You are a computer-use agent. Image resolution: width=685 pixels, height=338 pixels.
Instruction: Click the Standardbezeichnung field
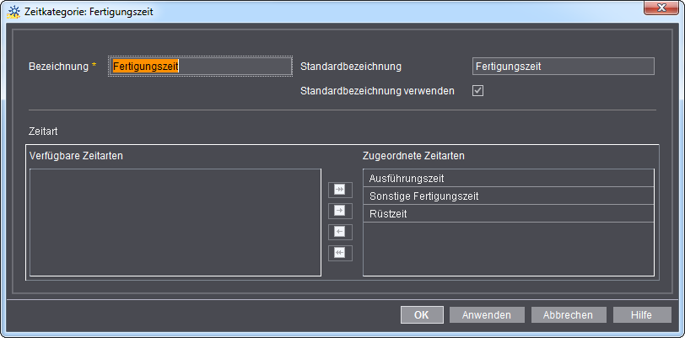[x=564, y=67]
